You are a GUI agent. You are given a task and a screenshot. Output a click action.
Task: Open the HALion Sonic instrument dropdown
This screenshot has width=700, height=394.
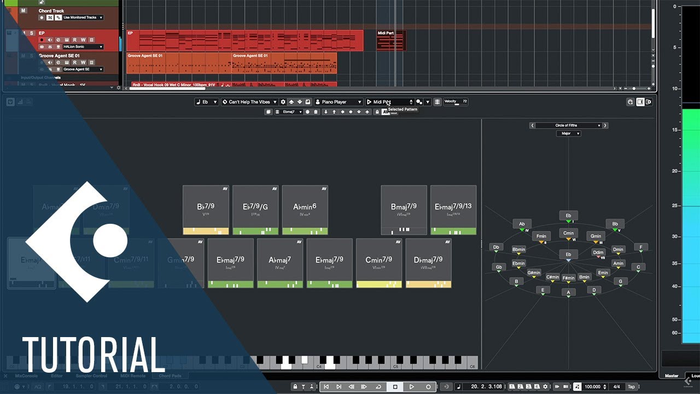coord(83,47)
